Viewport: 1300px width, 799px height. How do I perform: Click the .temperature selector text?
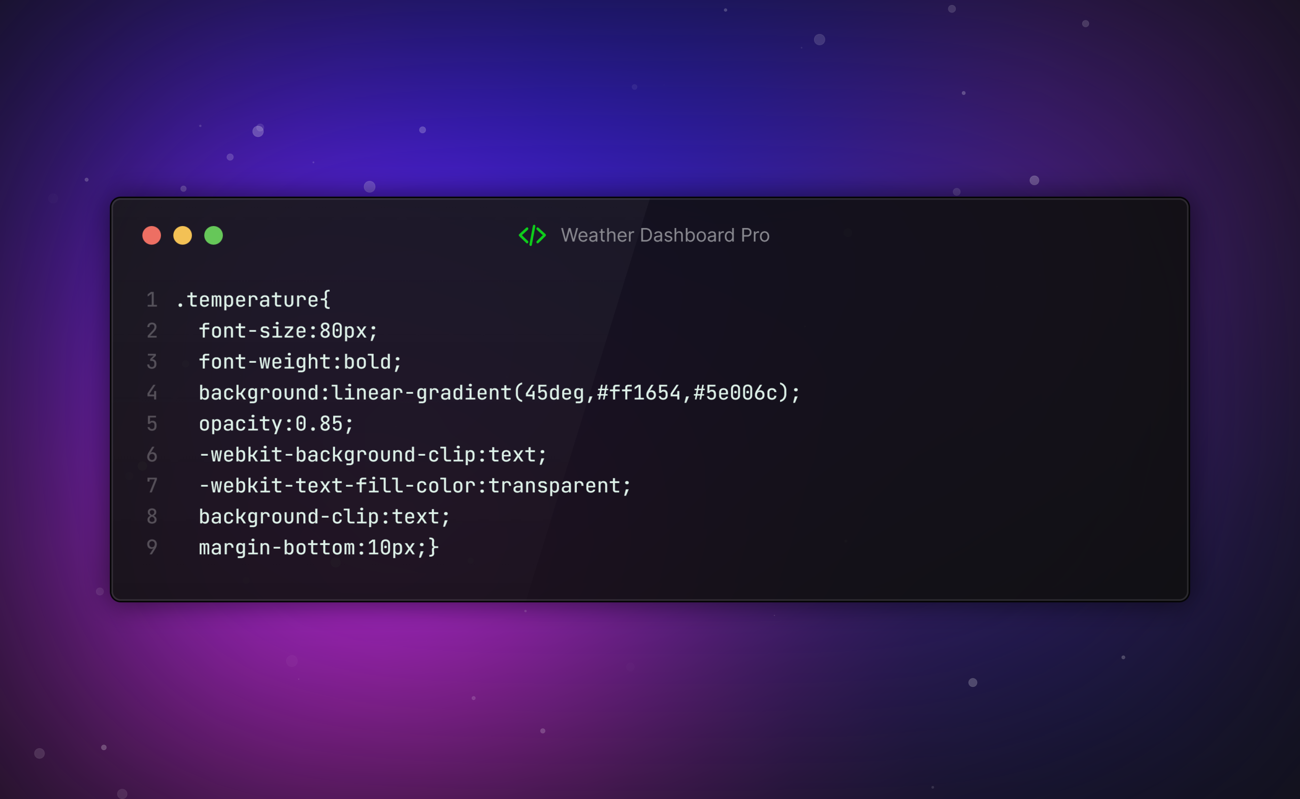(x=252, y=300)
